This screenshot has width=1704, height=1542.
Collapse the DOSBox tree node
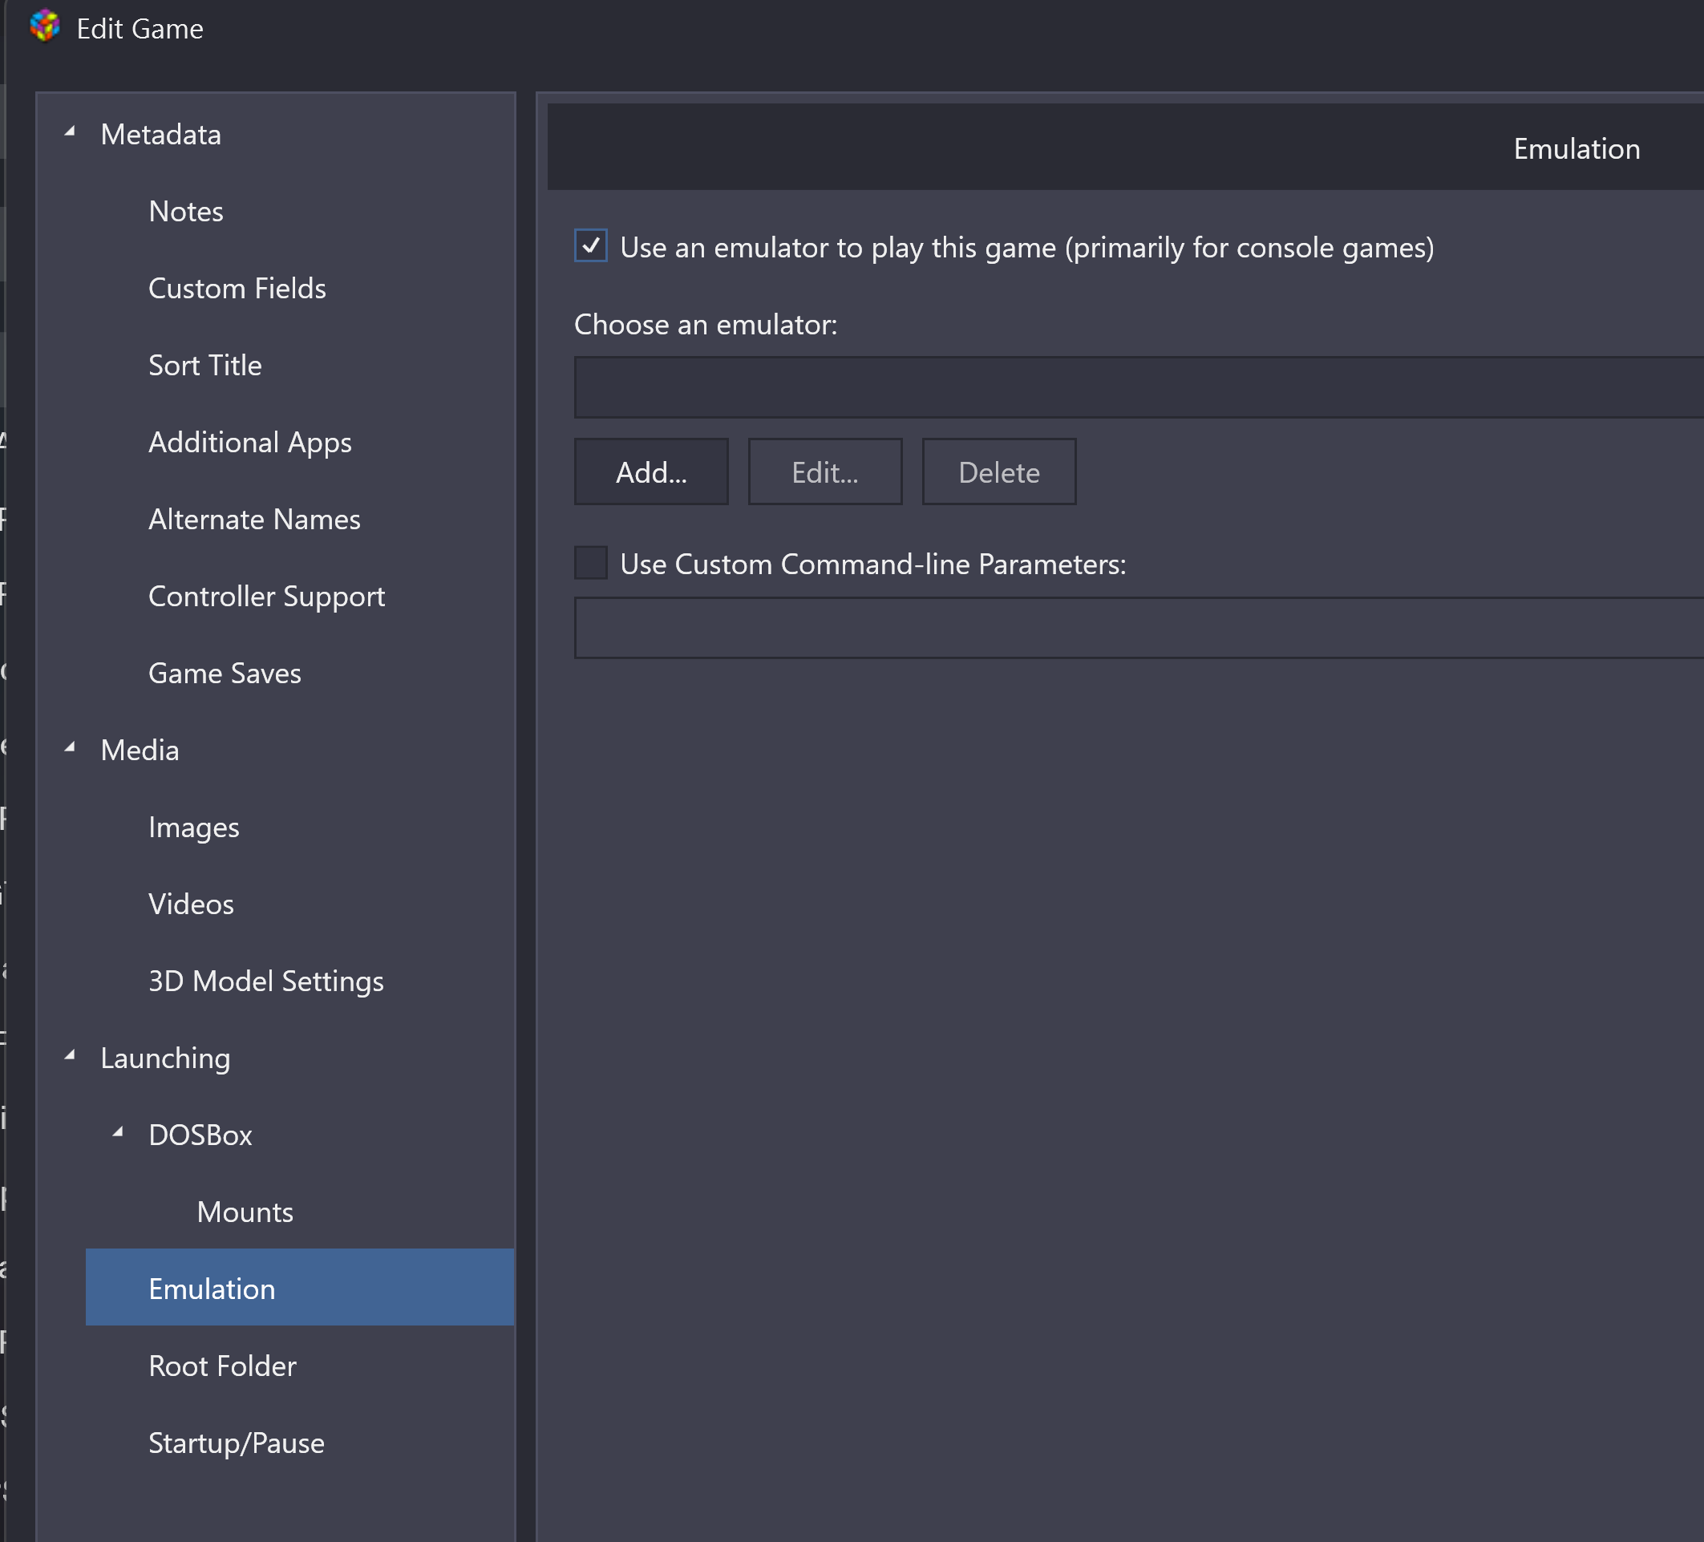(119, 1132)
